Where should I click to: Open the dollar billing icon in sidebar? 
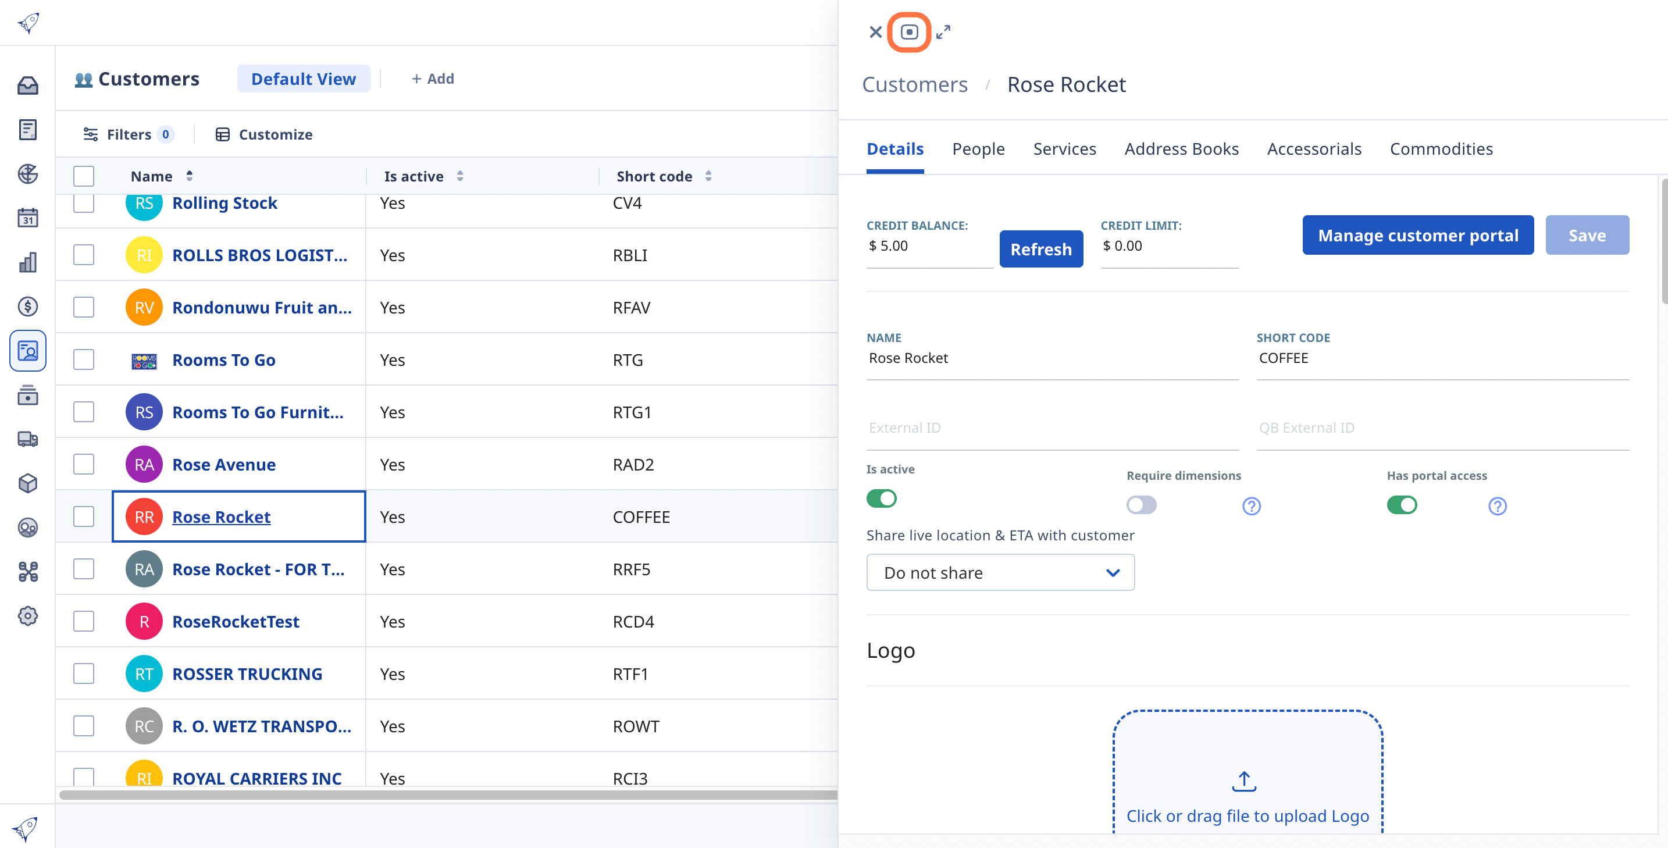click(28, 307)
